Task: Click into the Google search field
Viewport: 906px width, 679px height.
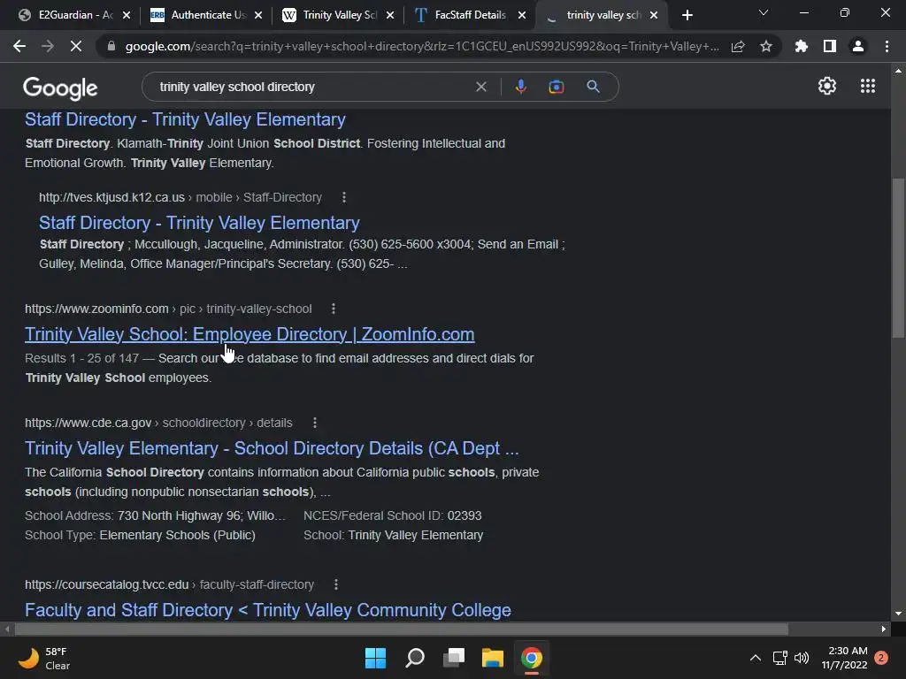Action: tap(312, 87)
